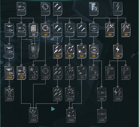Click the teal play arrow marker
The width and height of the screenshot is (139, 127).
(x=53, y=109)
